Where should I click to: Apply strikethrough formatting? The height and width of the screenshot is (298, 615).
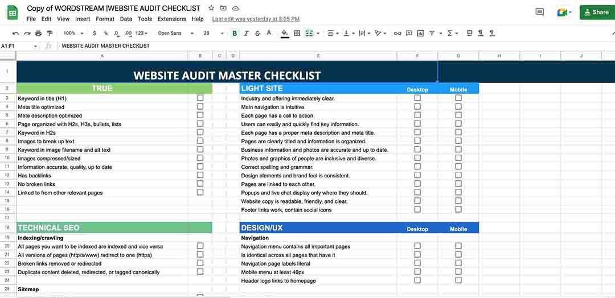(x=257, y=34)
